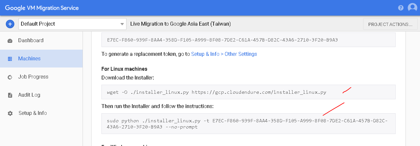Open the PROJECT ACTIONS menu button
Viewport: 420px width, 146px height.
point(390,24)
